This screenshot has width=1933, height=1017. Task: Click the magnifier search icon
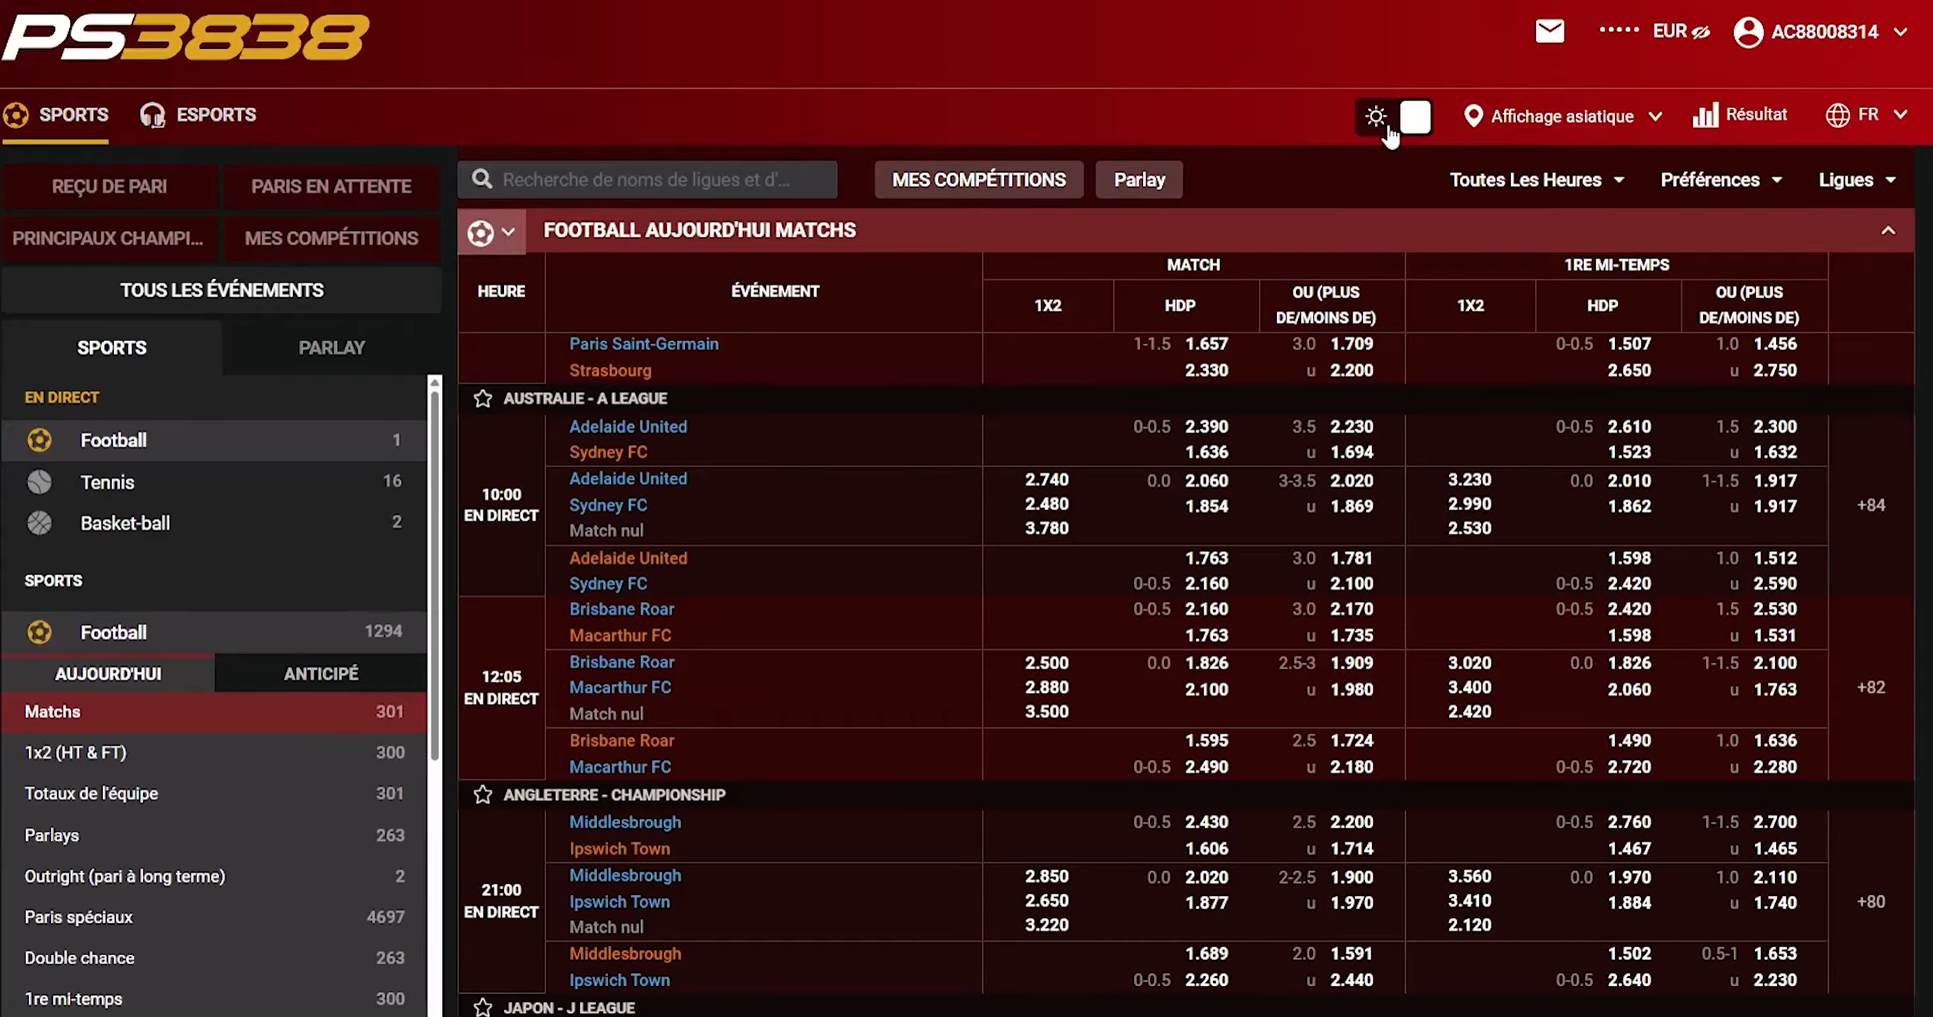482,180
